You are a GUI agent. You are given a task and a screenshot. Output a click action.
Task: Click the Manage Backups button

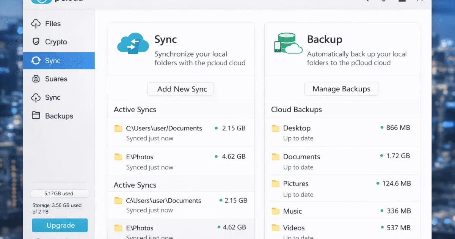point(341,89)
